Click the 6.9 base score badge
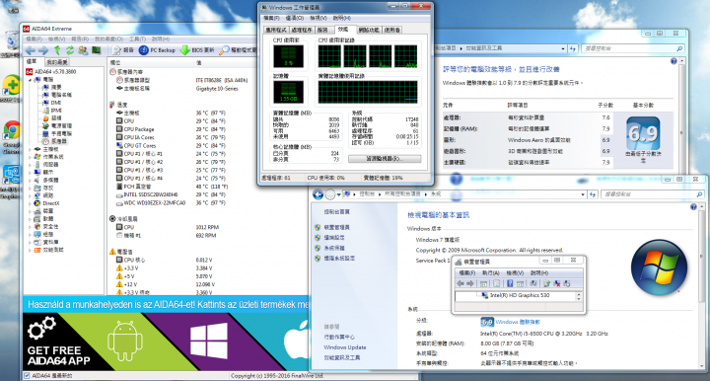710x381 pixels. (x=643, y=133)
